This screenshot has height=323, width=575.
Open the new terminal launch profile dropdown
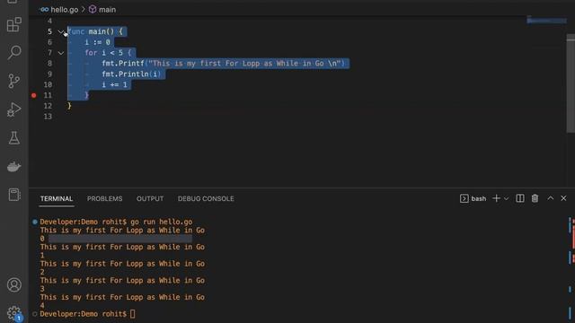(506, 198)
